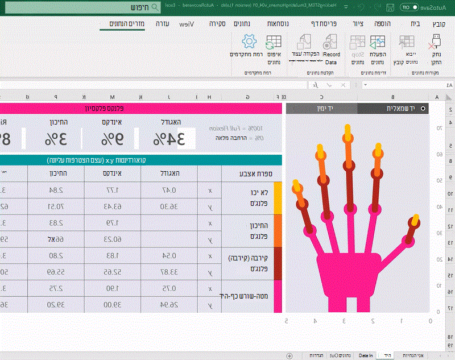This screenshot has width=455, height=360.
Task: Open the Formulas (נוסחאות) ribbon tab
Action: coord(278,24)
